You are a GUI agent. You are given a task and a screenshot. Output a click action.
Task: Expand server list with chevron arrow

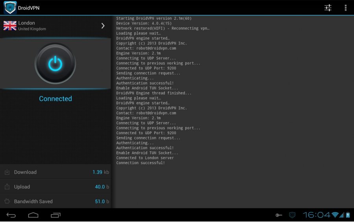coord(103,26)
